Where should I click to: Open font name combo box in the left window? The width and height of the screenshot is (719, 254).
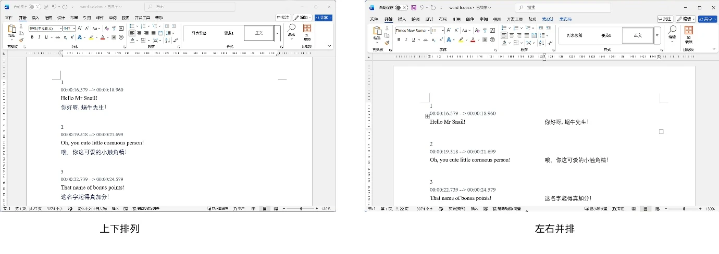45,28
